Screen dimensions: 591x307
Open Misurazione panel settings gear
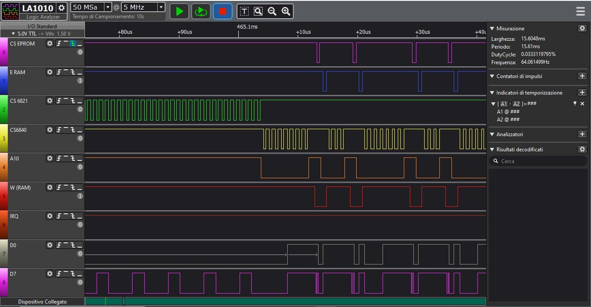point(582,28)
